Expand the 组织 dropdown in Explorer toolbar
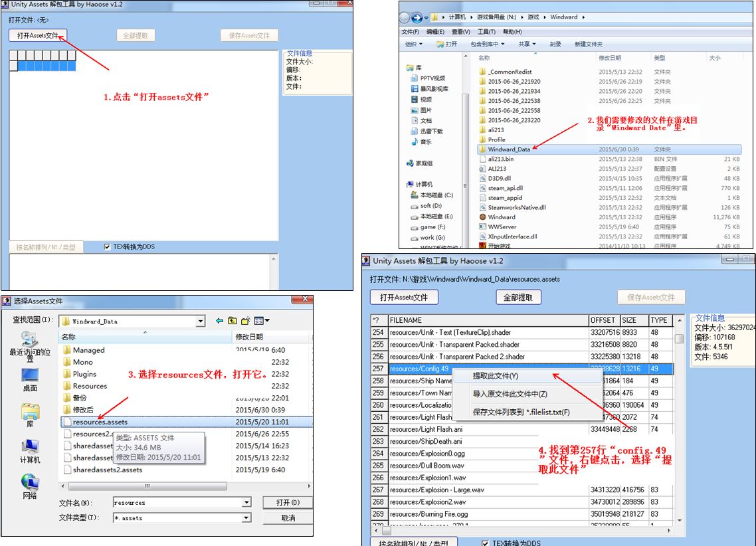 pyautogui.click(x=413, y=45)
